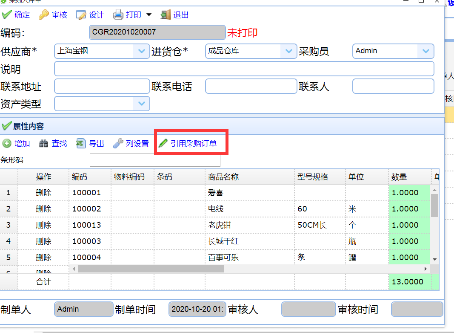Image resolution: width=454 pixels, height=333 pixels.
Task: Click the 说明 text field
Action: point(244,69)
